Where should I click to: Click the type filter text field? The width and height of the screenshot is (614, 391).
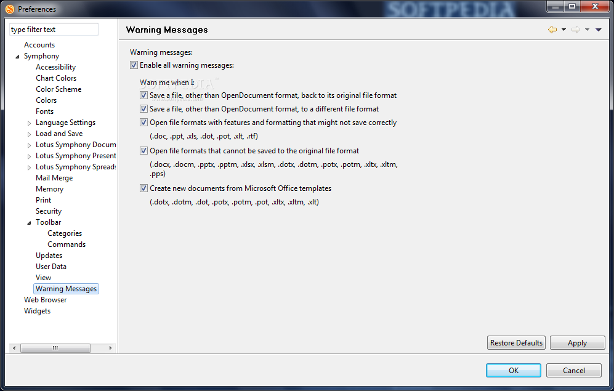point(54,30)
